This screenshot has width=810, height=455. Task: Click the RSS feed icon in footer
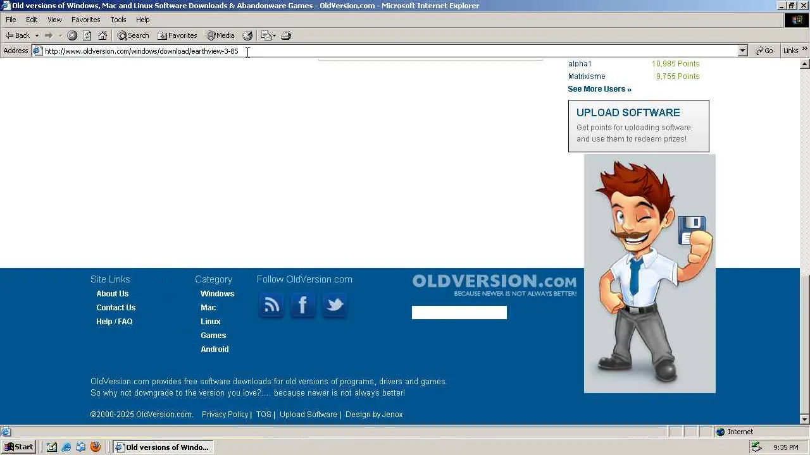click(271, 306)
